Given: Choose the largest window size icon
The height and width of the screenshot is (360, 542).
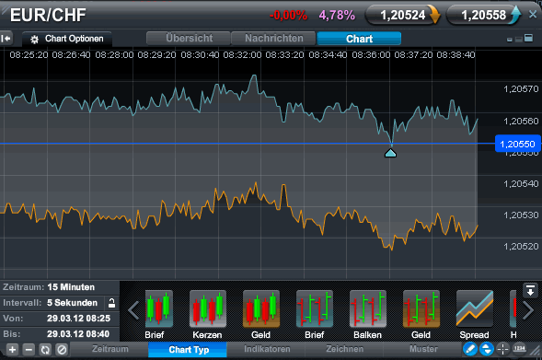Looking at the screenshot, I should 528,38.
